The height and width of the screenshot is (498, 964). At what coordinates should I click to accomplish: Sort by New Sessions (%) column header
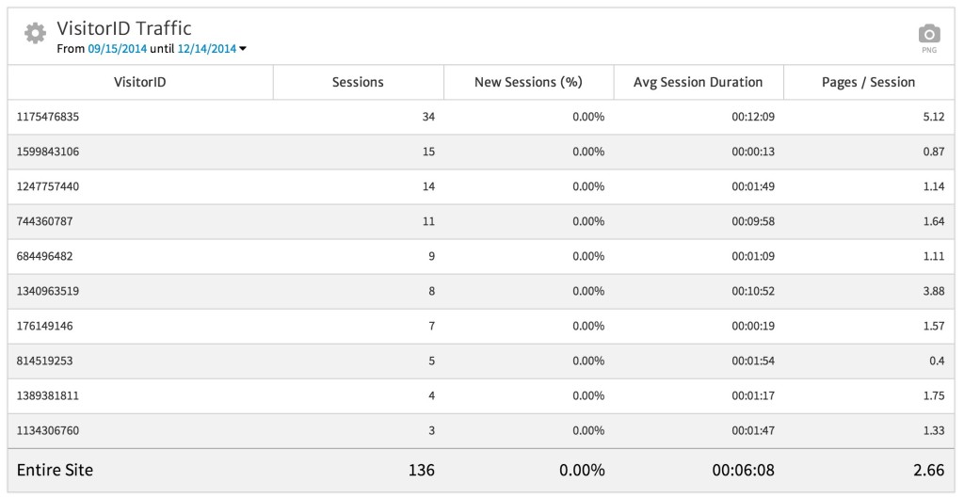pos(528,82)
